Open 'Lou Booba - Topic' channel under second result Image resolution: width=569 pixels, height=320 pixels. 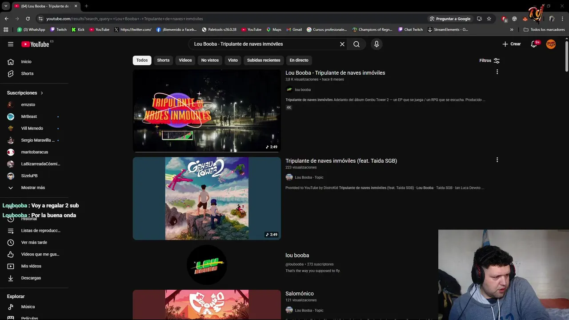click(309, 177)
